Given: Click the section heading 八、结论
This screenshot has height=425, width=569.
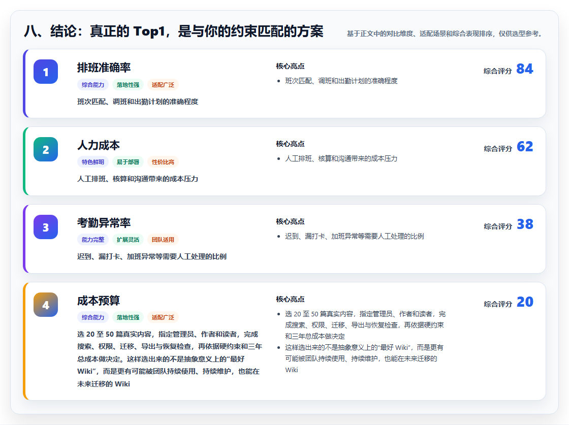Looking at the screenshot, I should pos(173,31).
